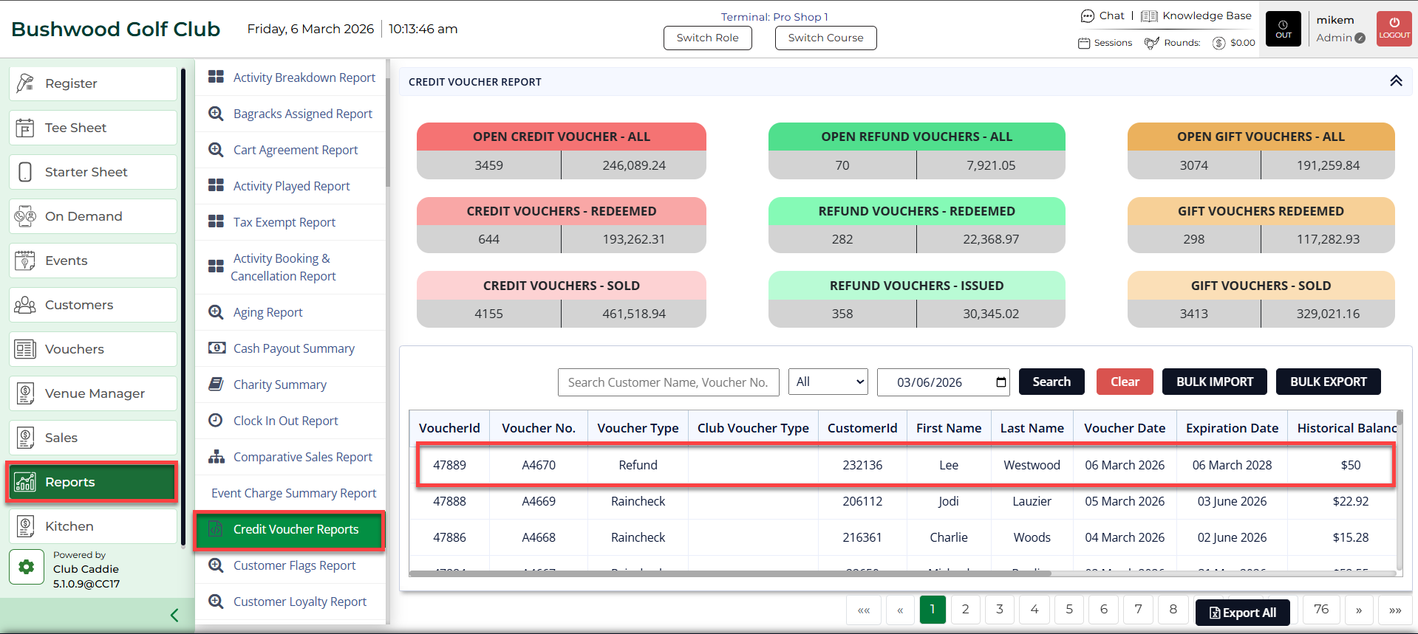This screenshot has height=634, width=1418.
Task: Click the Bulk Export button
Action: [1327, 382]
